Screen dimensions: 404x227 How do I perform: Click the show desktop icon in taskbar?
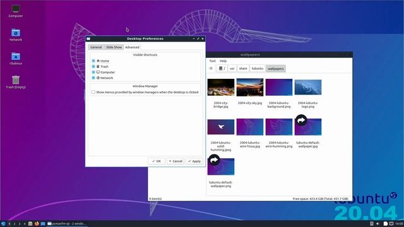43,224
